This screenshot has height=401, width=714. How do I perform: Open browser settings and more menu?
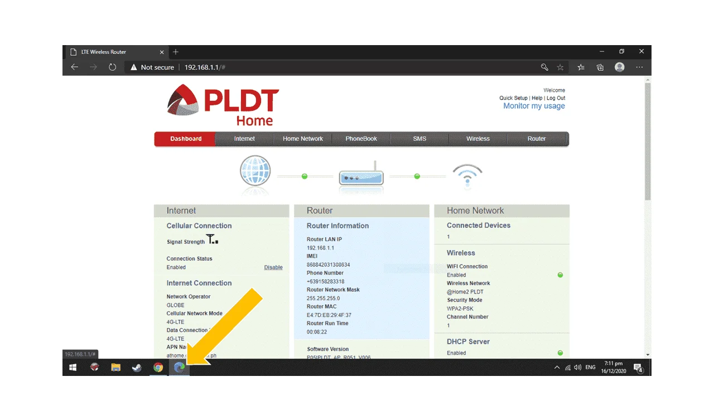pyautogui.click(x=639, y=67)
